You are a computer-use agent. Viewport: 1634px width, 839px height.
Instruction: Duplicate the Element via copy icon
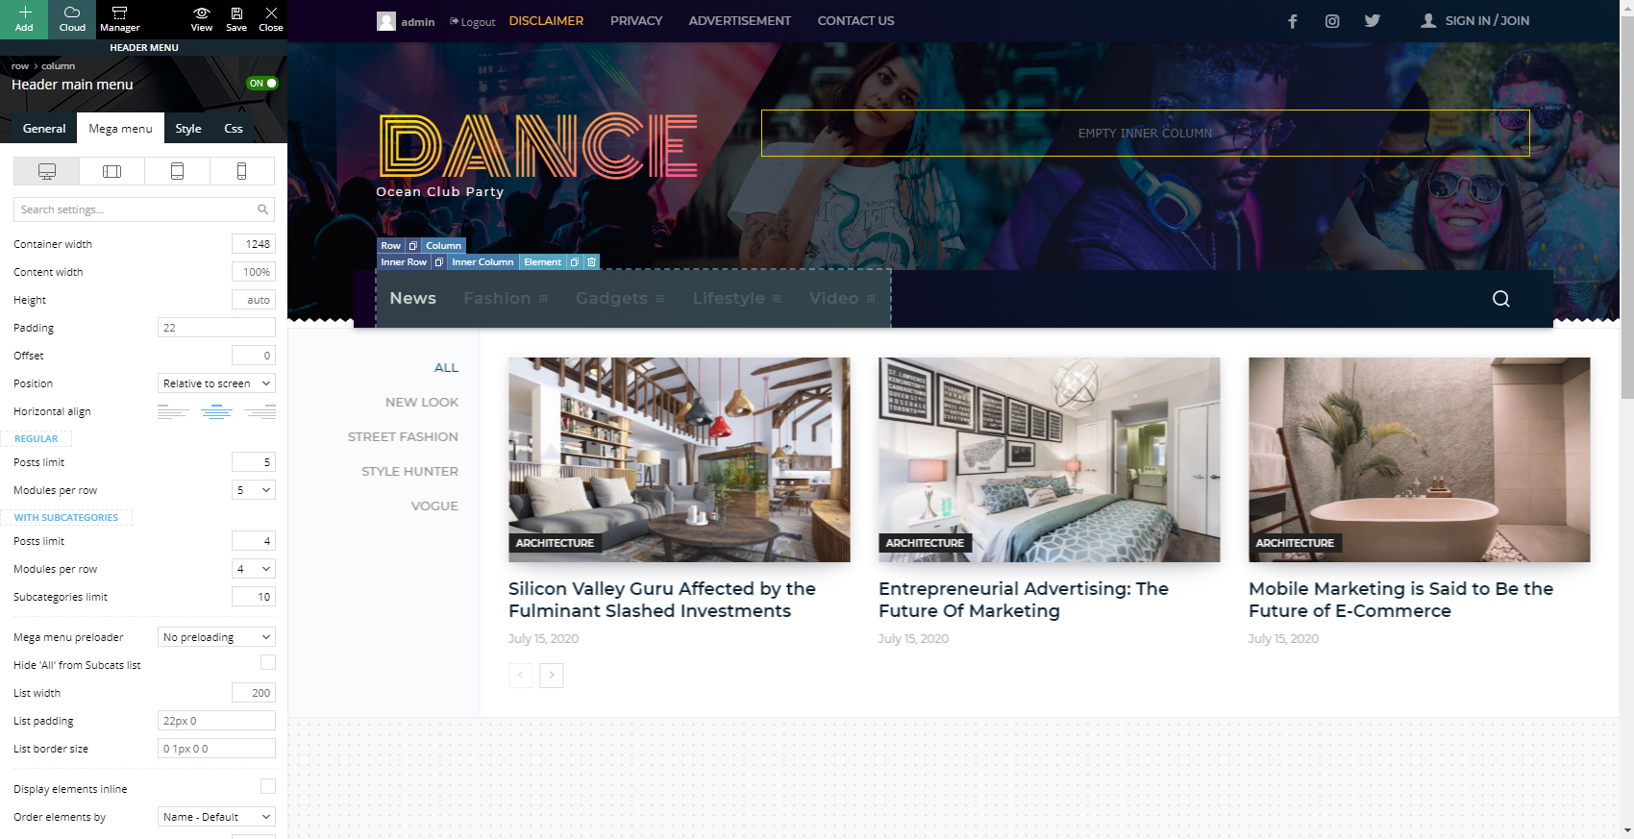tap(575, 262)
